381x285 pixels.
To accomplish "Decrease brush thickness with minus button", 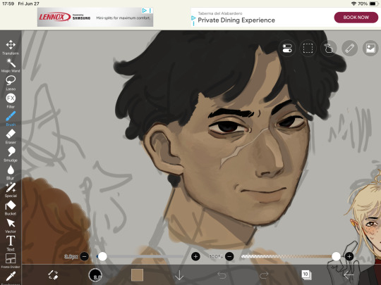I will pyautogui.click(x=85, y=256).
